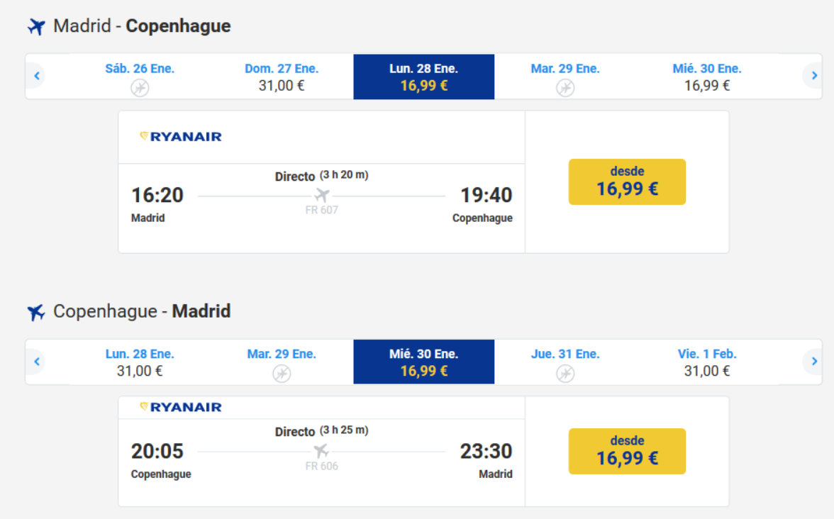Show later outbound dates with the right arrow

click(813, 75)
